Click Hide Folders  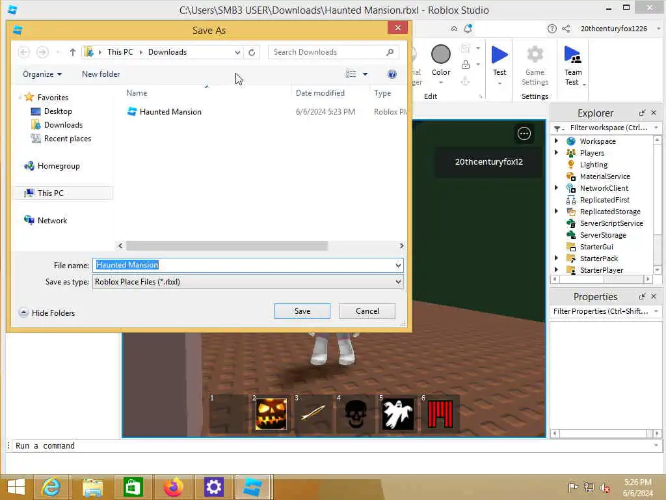[x=47, y=313]
